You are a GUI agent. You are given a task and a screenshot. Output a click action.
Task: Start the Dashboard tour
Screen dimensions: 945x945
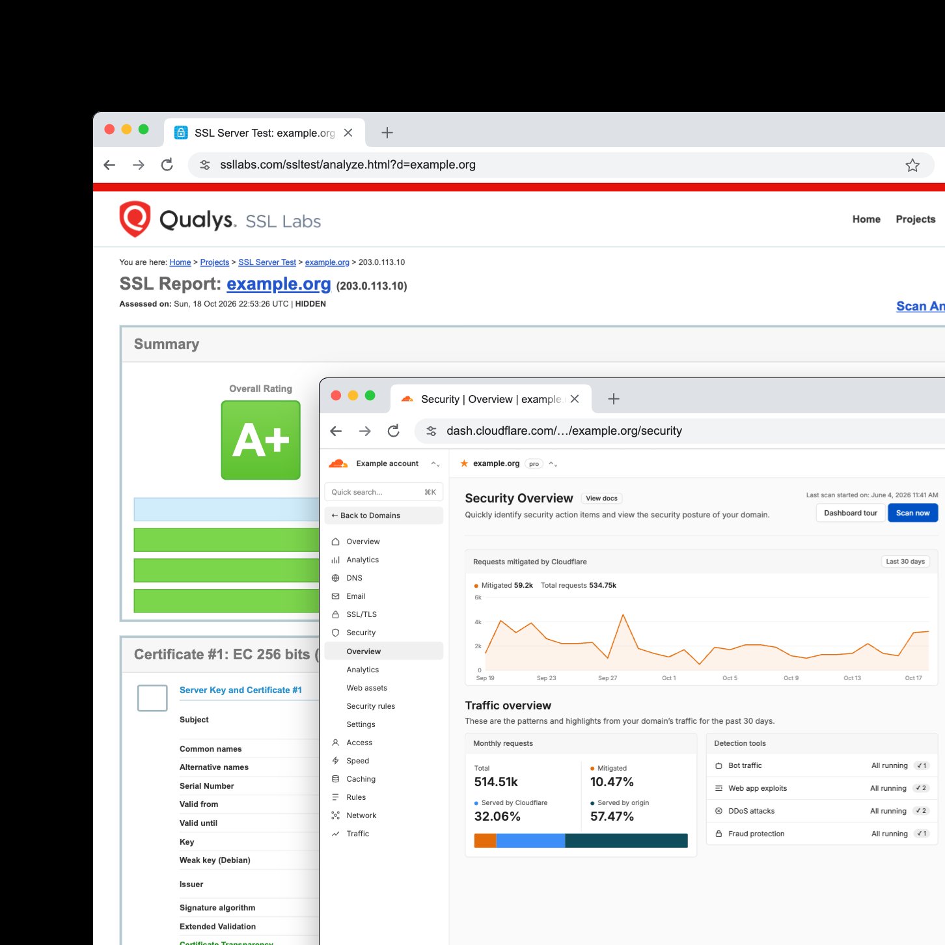click(x=851, y=513)
